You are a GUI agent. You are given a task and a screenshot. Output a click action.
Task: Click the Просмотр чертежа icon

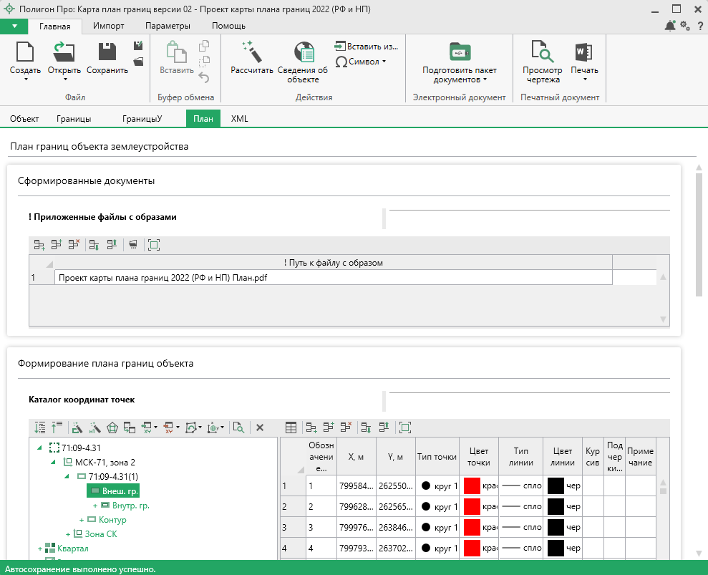pos(542,52)
